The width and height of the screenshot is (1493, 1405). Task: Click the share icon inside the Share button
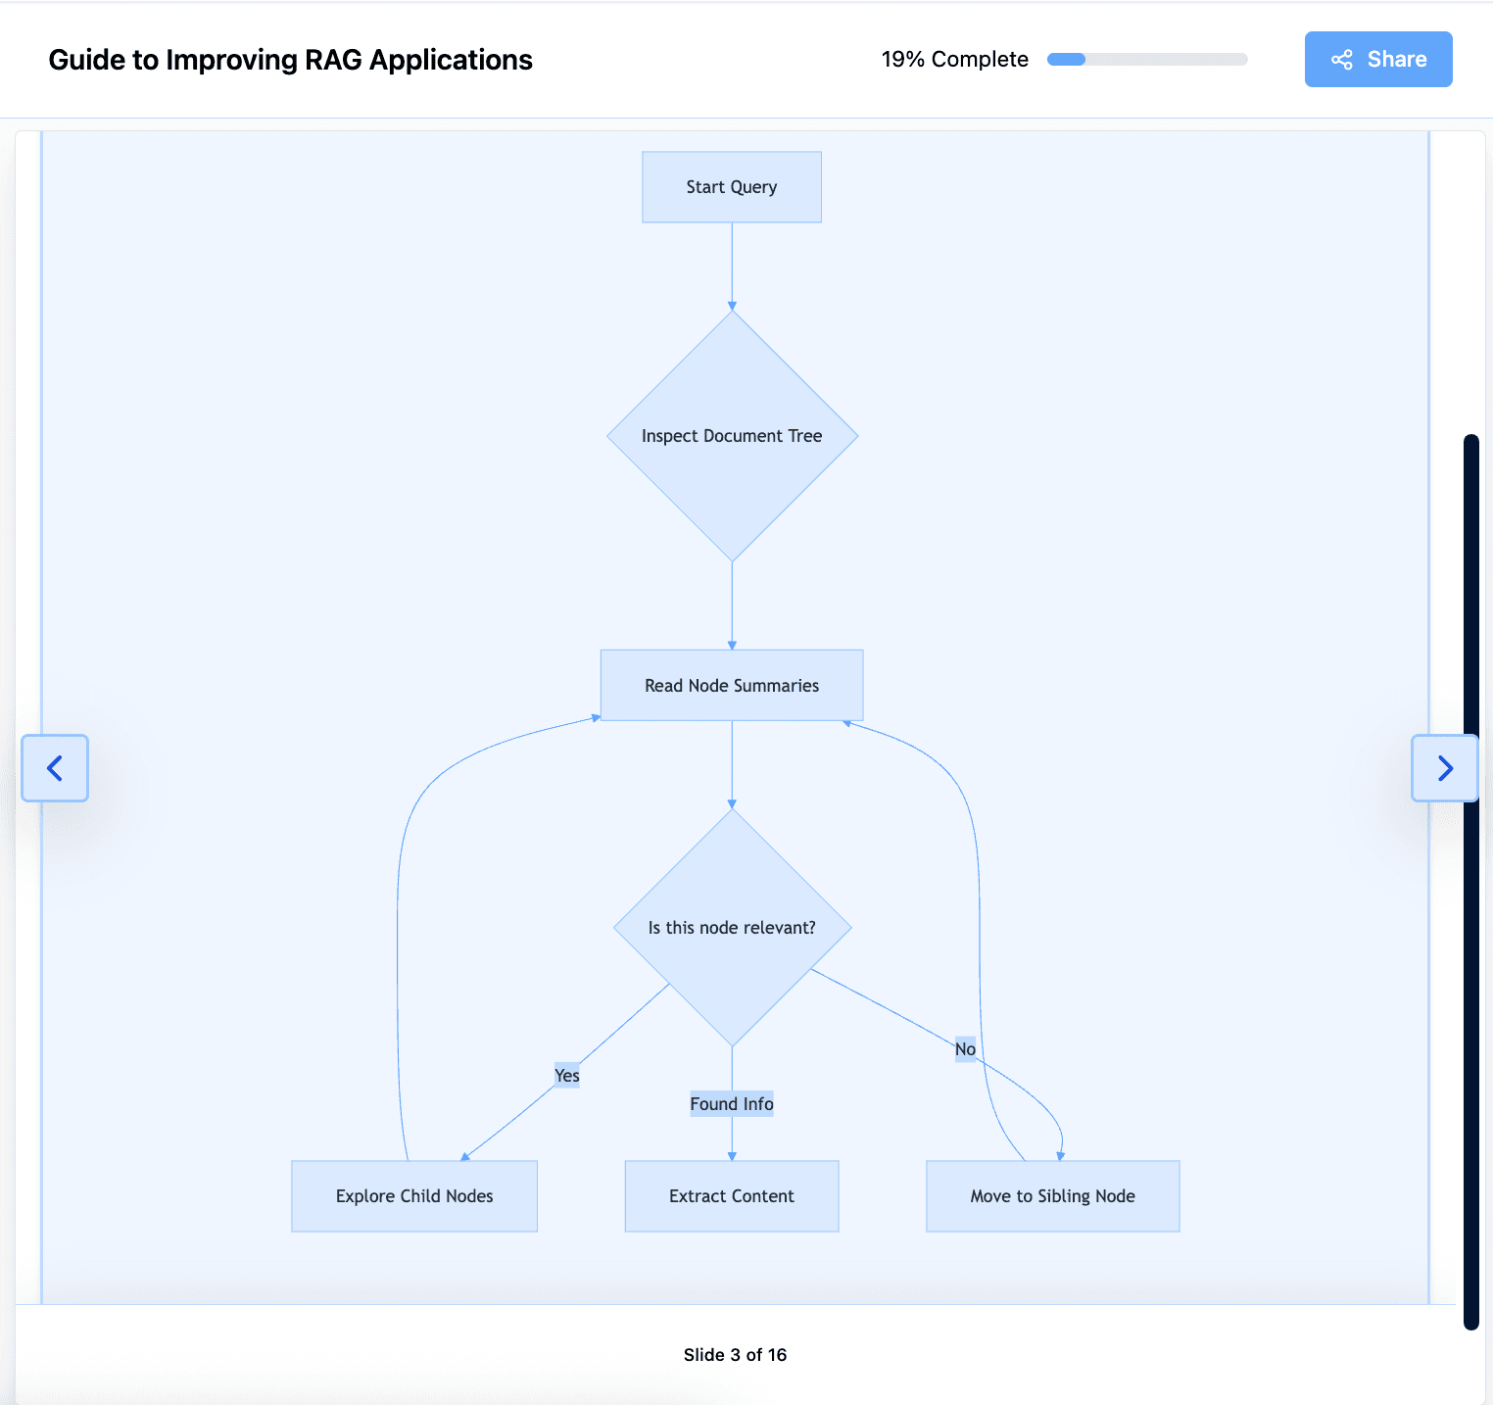click(x=1343, y=59)
